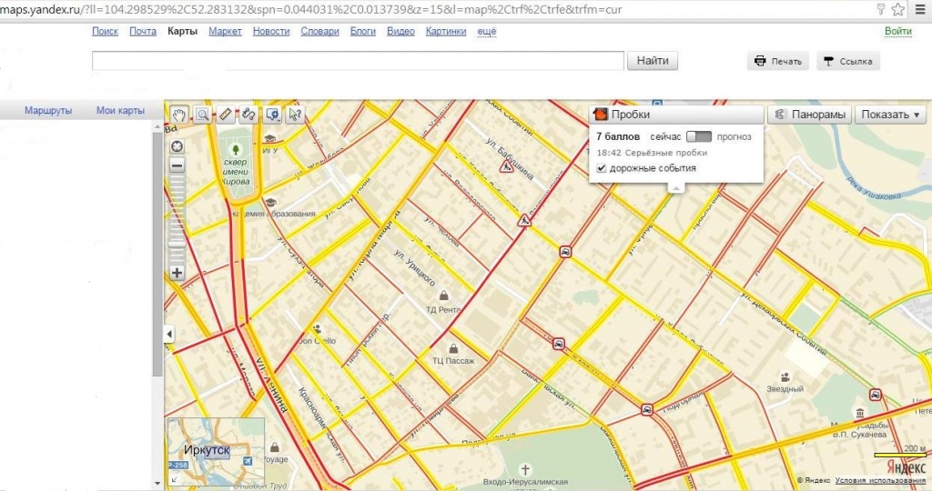Uncheck the дорожные события checkbox
This screenshot has width=932, height=491.
pyautogui.click(x=601, y=168)
